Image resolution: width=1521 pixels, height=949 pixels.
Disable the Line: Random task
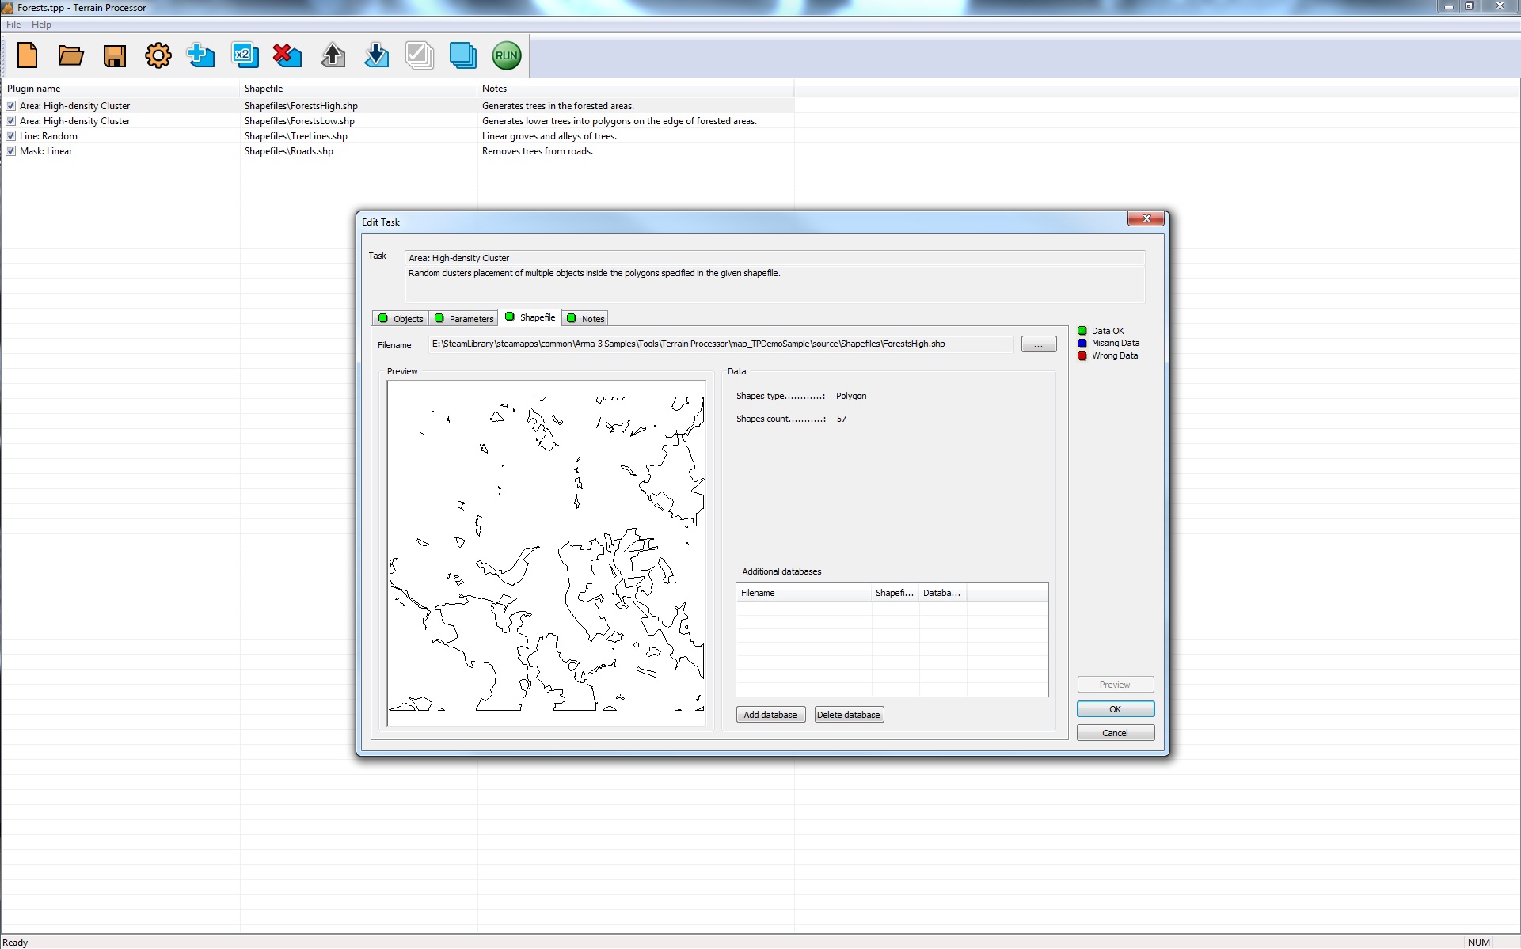pyautogui.click(x=11, y=135)
